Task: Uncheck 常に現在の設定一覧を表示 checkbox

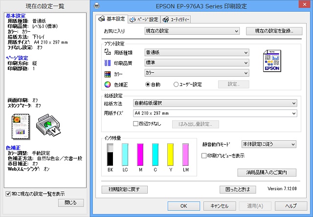Action: click(x=8, y=194)
